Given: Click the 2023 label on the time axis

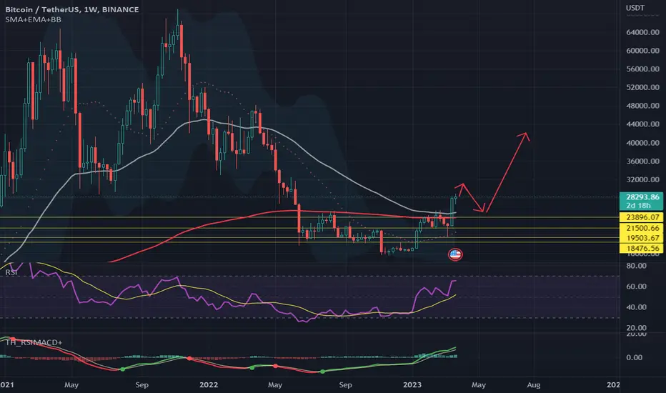Looking at the screenshot, I should click(x=412, y=385).
